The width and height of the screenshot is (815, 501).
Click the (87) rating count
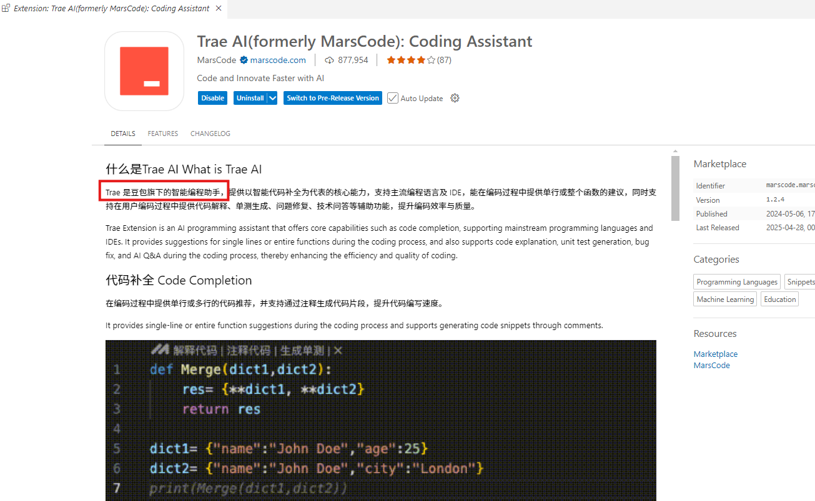pos(444,61)
